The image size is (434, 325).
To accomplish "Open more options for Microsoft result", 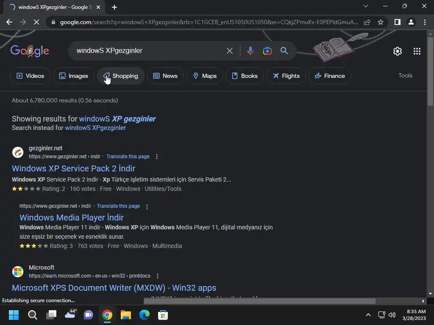I will point(158,276).
